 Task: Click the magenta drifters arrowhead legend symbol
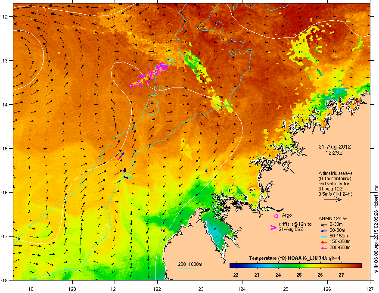click(x=273, y=228)
